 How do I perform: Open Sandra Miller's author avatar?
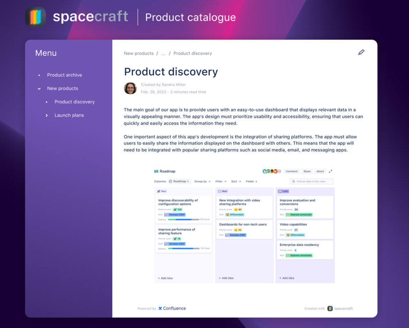pos(131,88)
